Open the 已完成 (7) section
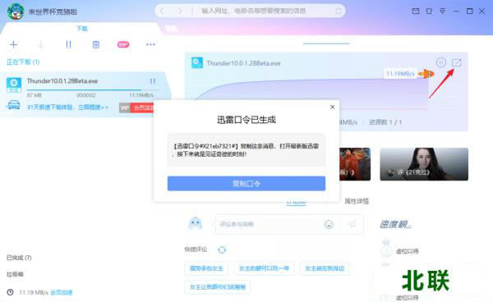The width and height of the screenshot is (493, 302). click(x=19, y=258)
